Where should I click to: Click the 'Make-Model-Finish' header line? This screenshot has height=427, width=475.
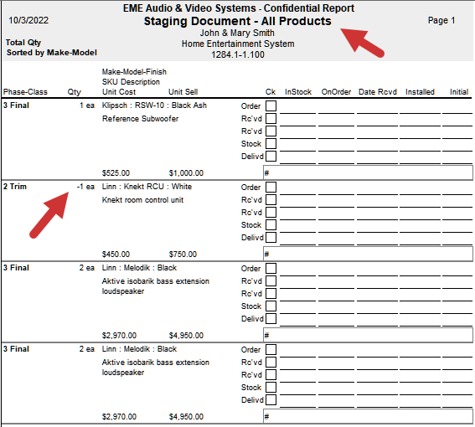134,72
